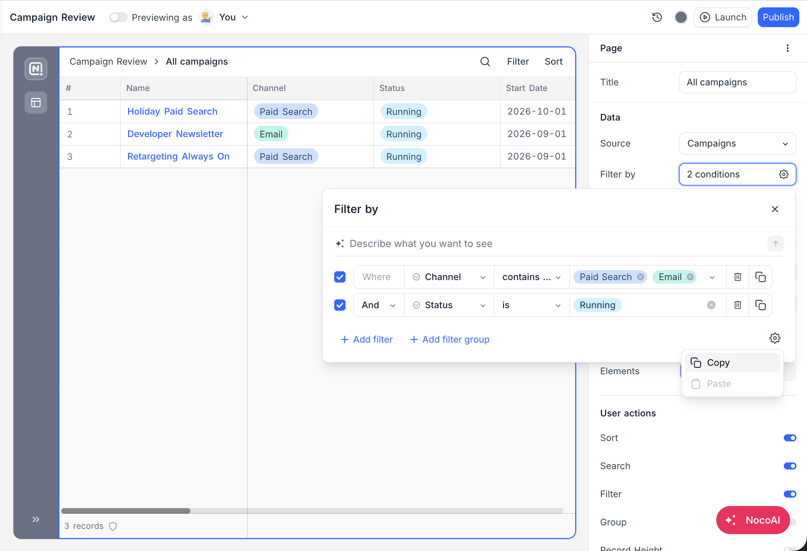The image size is (807, 551).
Task: Delete the Channel filter condition
Action: coord(738,277)
